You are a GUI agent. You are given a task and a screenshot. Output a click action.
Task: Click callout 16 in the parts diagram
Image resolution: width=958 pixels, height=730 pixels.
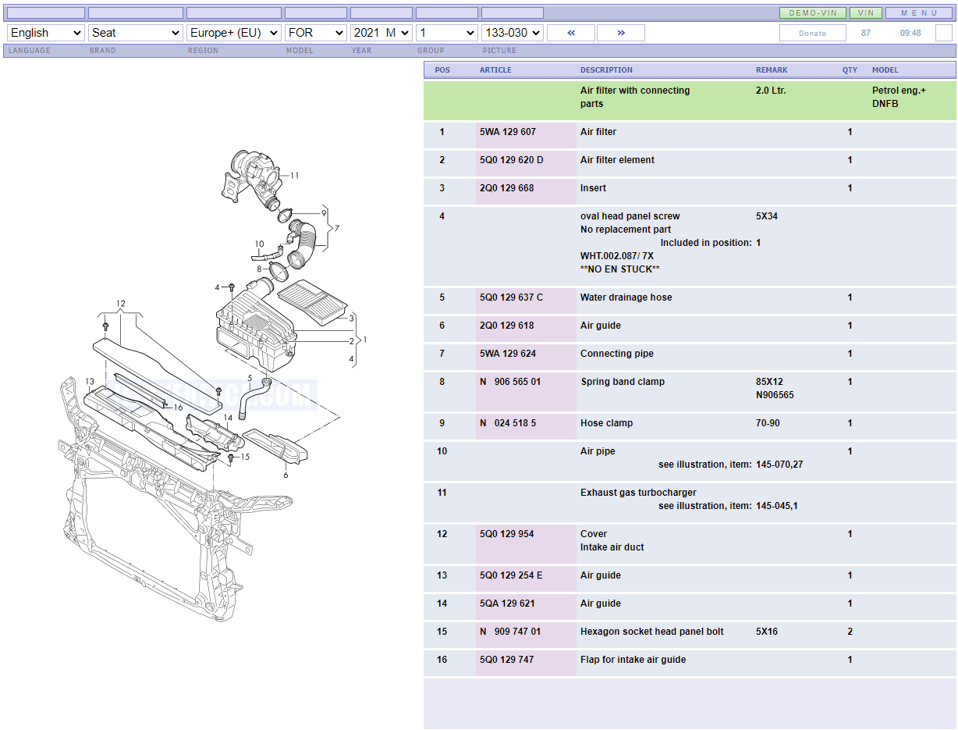[x=178, y=407]
